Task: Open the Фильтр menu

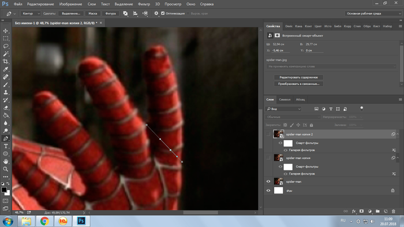Action: coord(144,4)
